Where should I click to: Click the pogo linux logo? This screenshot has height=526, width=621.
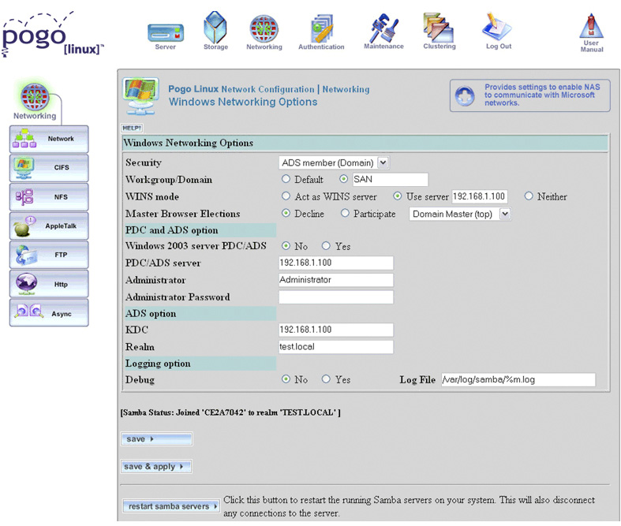click(x=52, y=35)
